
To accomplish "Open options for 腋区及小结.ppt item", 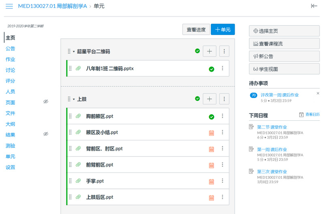I will pyautogui.click(x=222, y=133).
